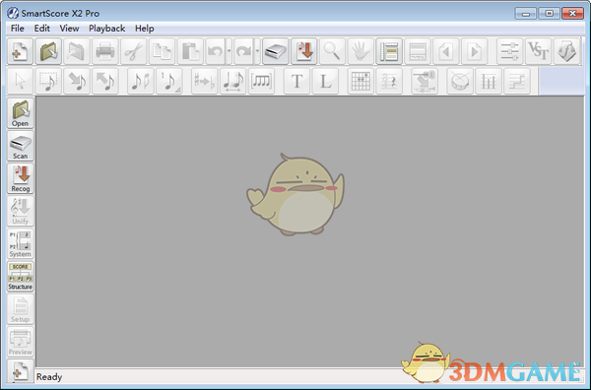
Task: Open the View menu
Action: 69,29
